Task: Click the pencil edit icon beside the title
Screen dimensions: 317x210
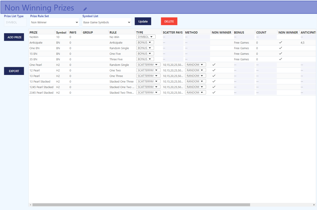Action: (85, 9)
